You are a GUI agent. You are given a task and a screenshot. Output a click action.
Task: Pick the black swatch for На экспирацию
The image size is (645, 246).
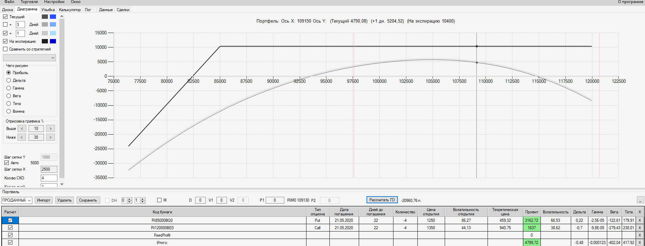click(45, 41)
